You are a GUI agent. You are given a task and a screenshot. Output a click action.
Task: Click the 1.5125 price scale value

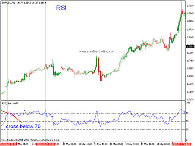[190, 100]
